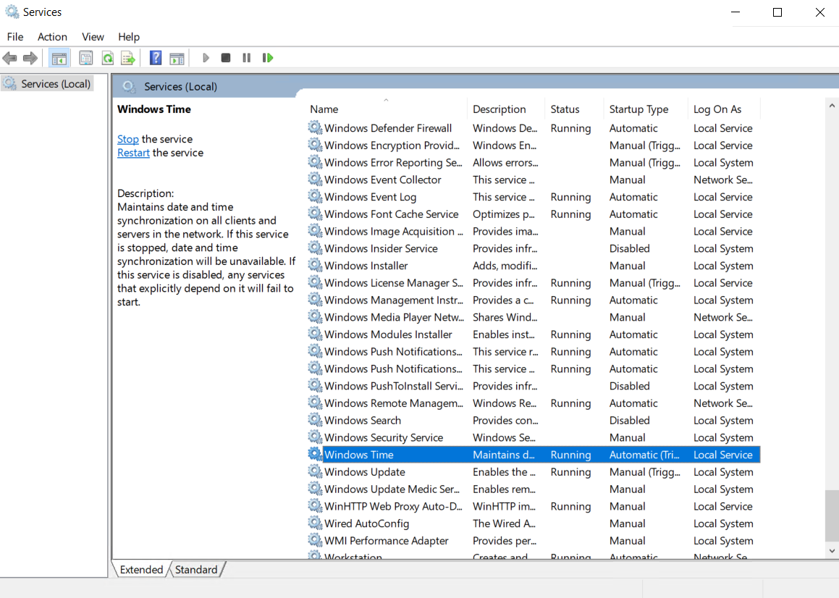Select the Windows License Manager S... service
The image size is (839, 598).
(534, 282)
